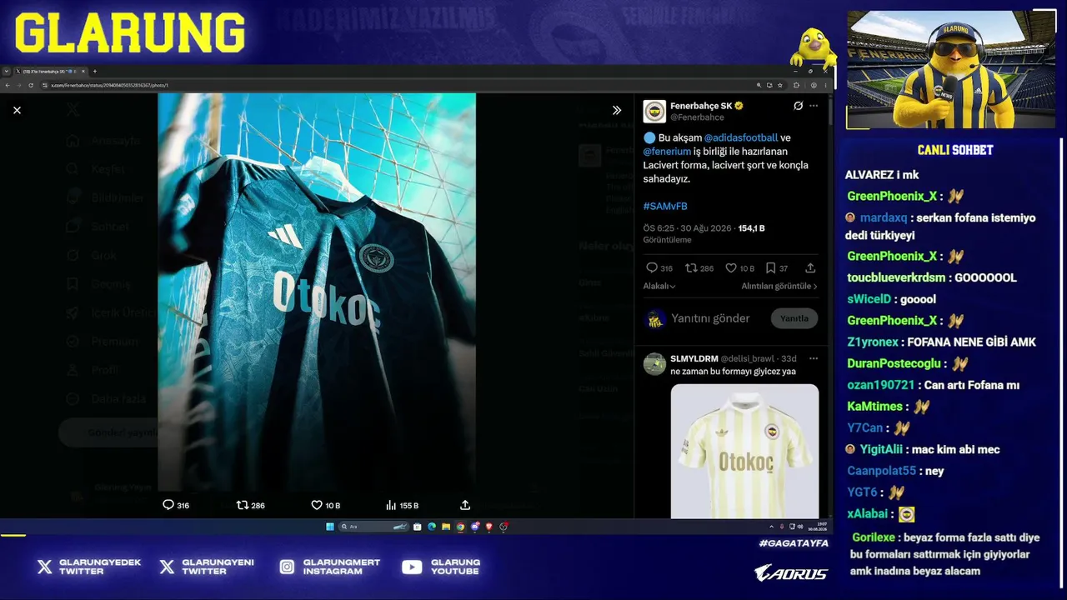Screen dimensions: 1067x600
Task: Click the taskbar search box 'Ara'
Action: [x=374, y=527]
